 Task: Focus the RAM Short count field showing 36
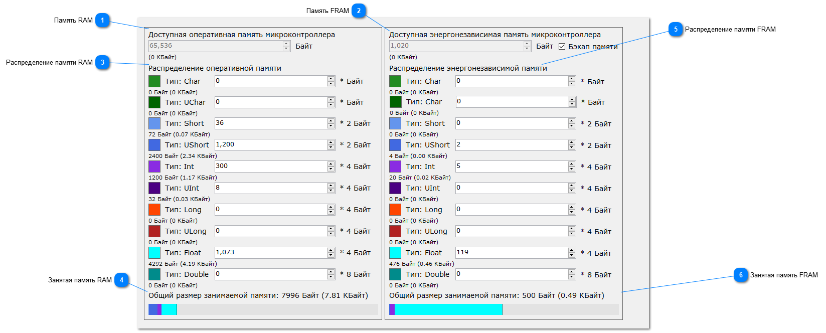click(275, 123)
